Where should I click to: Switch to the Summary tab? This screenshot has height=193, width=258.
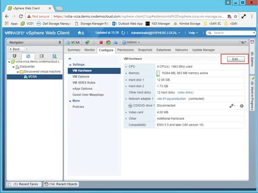click(x=74, y=50)
